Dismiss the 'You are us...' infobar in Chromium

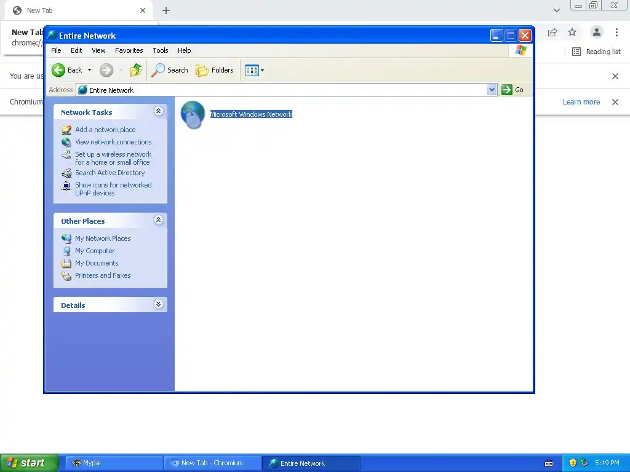[615, 76]
